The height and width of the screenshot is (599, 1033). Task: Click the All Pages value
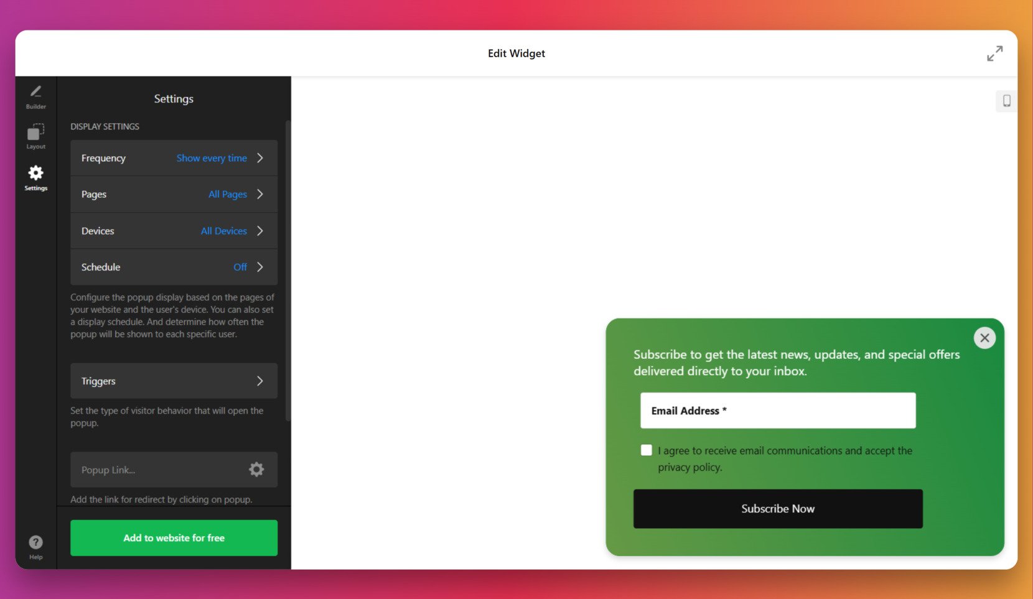pyautogui.click(x=228, y=194)
